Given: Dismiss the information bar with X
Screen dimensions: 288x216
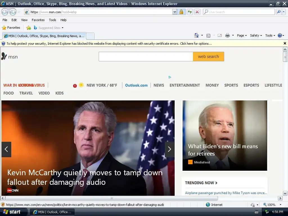Looking at the screenshot, I should [285, 43].
